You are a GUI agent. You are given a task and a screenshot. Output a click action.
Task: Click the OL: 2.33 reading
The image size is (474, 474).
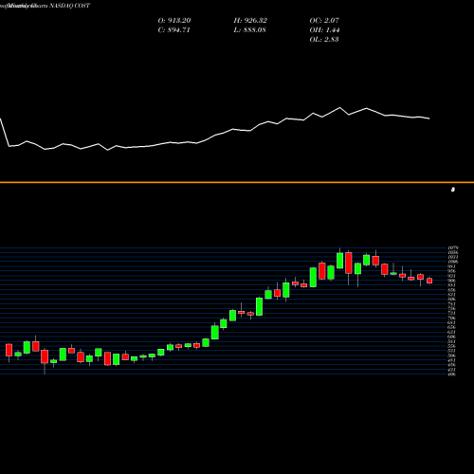[x=324, y=40]
